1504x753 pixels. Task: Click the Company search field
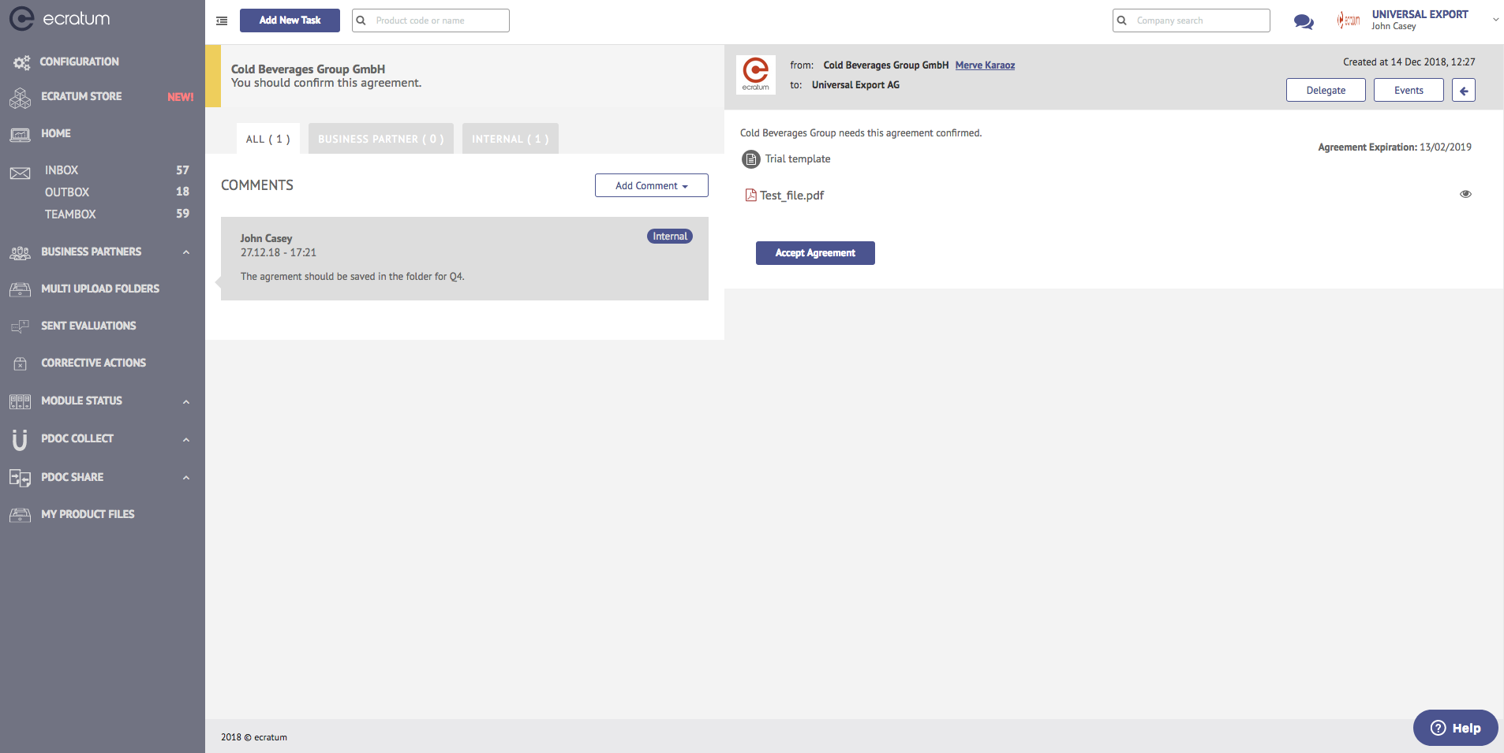tap(1192, 21)
